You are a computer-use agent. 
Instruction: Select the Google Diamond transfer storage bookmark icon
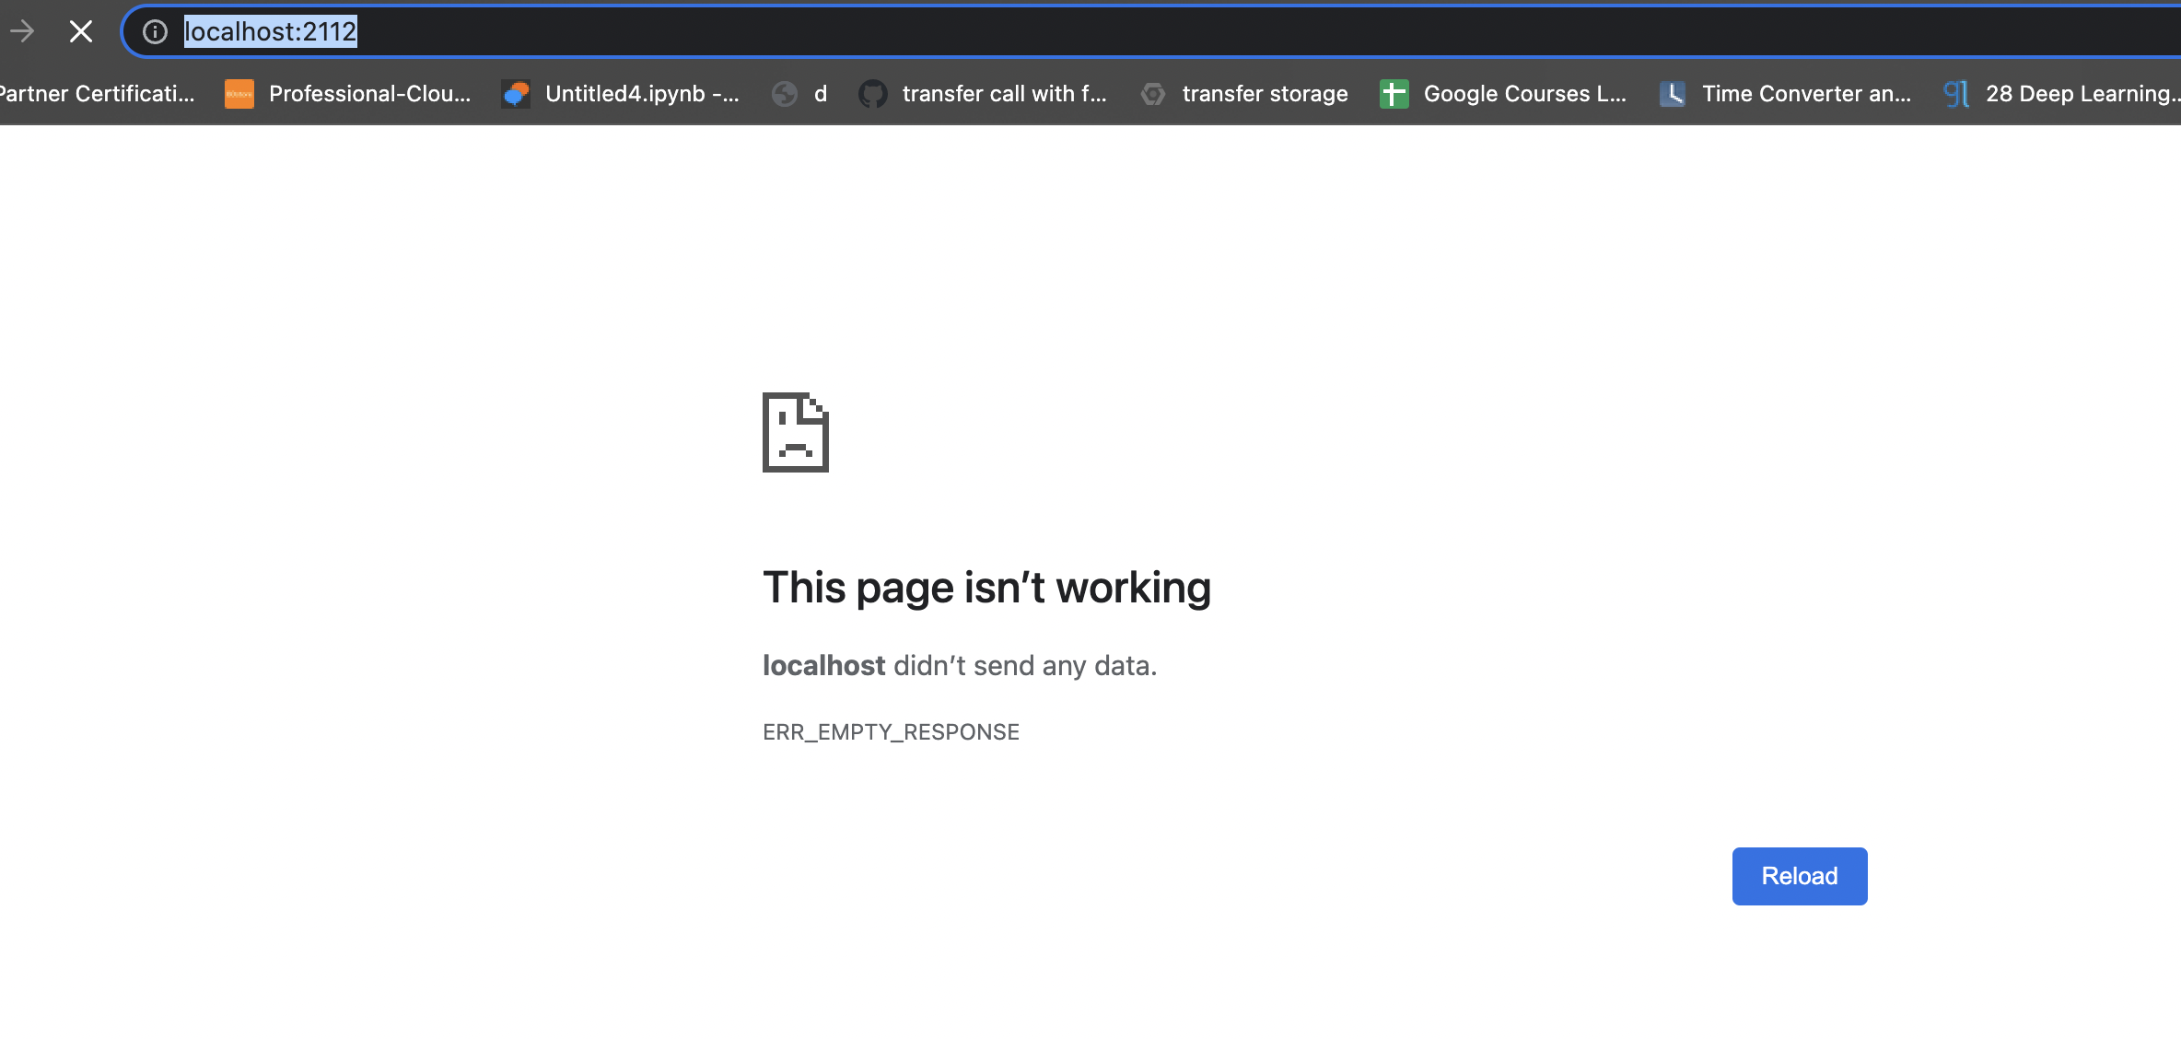point(1152,93)
